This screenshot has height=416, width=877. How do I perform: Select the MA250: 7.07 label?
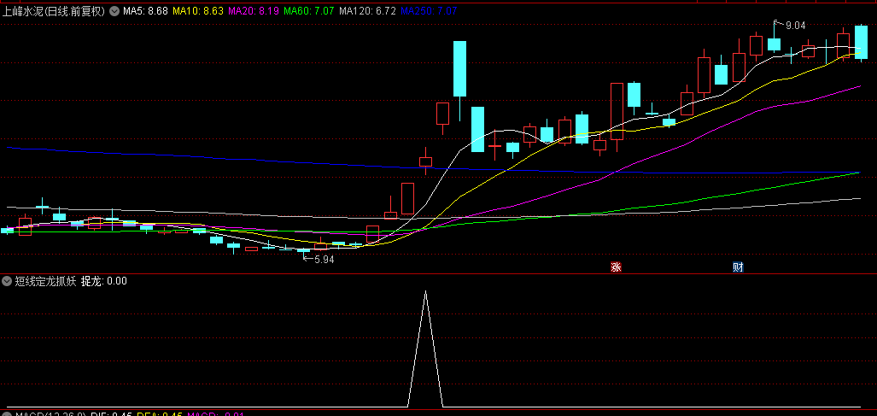(x=429, y=10)
